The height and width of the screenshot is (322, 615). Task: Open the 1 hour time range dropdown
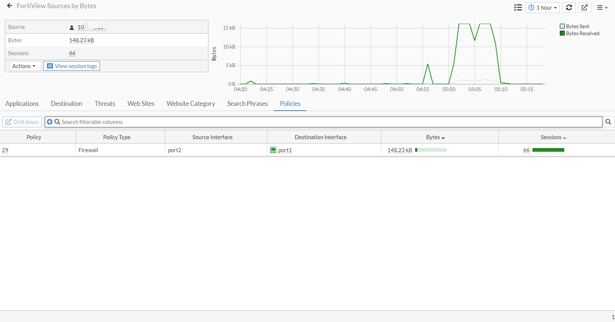click(x=542, y=7)
